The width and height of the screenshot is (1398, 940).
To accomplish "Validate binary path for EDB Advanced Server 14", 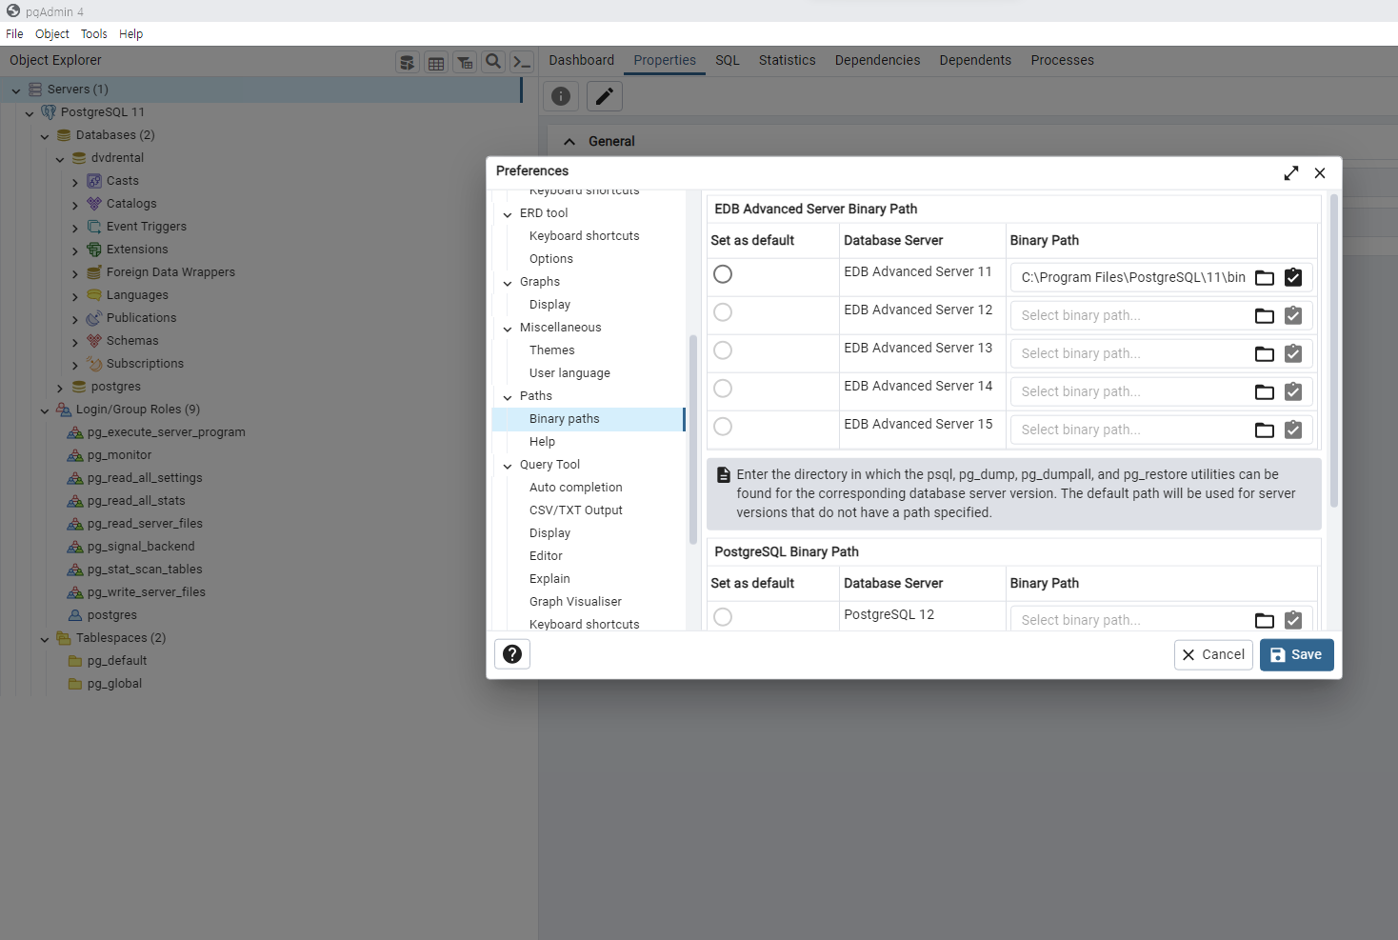I will [1293, 391].
